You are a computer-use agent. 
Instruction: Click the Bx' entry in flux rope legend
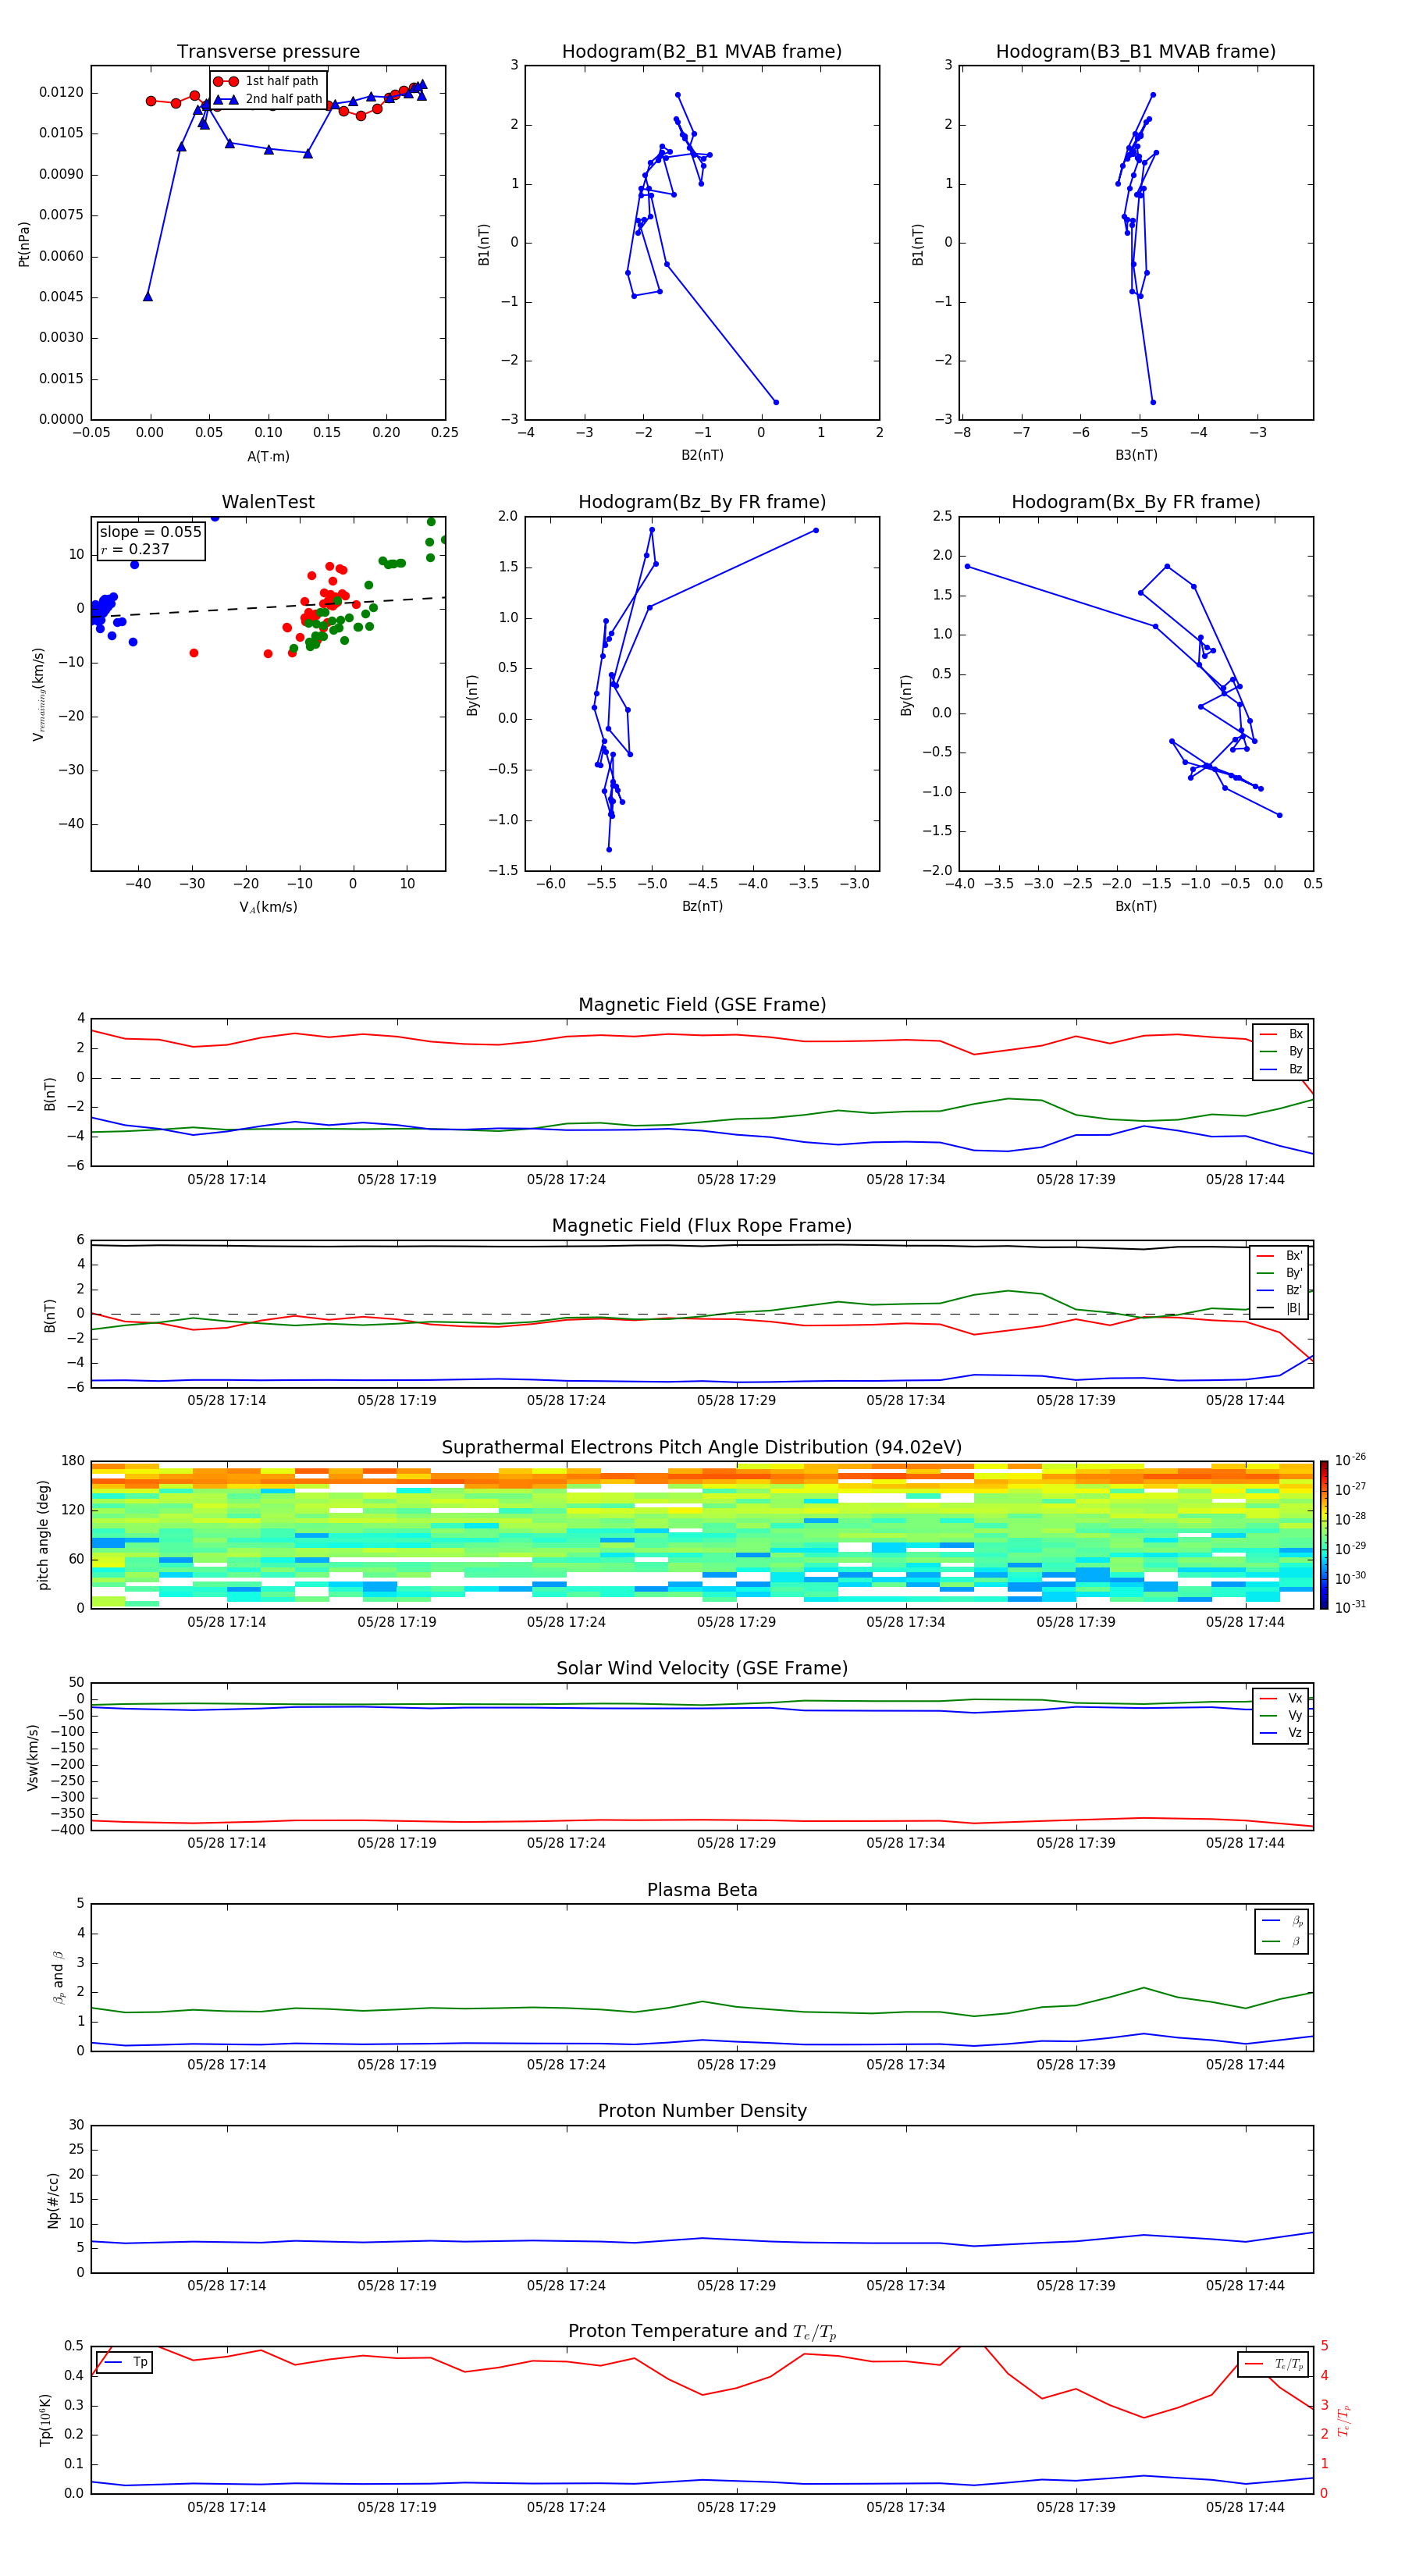tap(1279, 1256)
